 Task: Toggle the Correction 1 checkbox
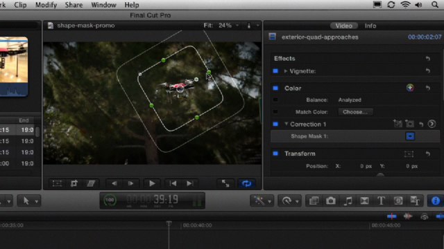coord(275,124)
